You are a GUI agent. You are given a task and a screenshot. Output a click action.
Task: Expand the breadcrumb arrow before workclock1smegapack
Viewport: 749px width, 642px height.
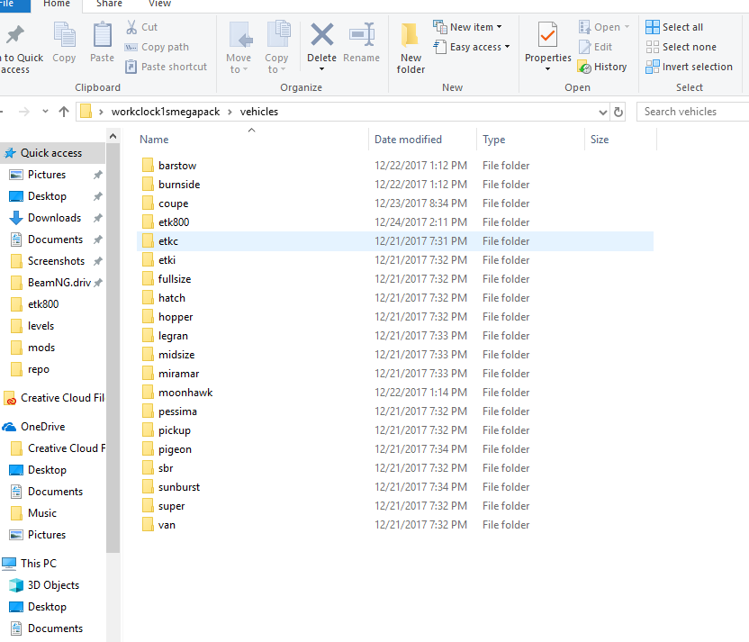click(x=101, y=112)
